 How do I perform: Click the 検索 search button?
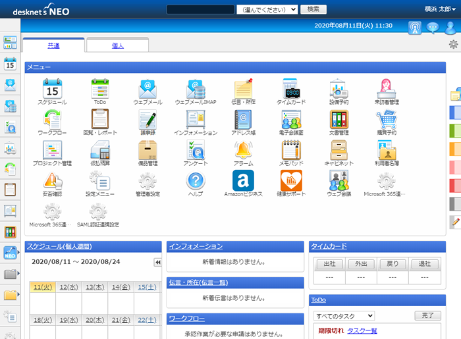pos(313,10)
